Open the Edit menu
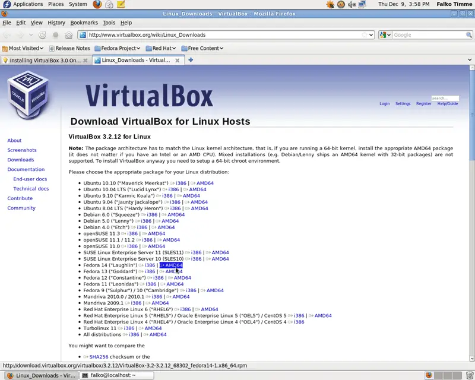 [x=21, y=23]
